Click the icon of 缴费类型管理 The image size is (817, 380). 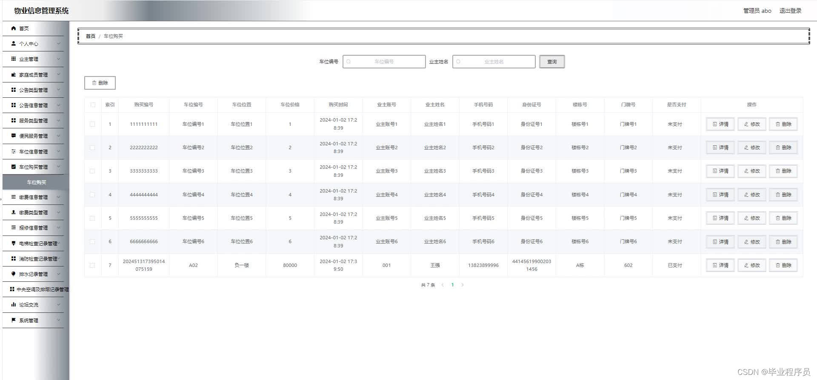14,213
